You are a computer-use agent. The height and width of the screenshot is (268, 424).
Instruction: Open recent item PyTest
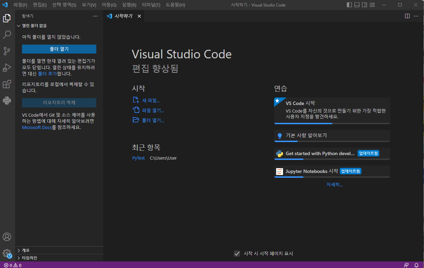click(x=139, y=158)
